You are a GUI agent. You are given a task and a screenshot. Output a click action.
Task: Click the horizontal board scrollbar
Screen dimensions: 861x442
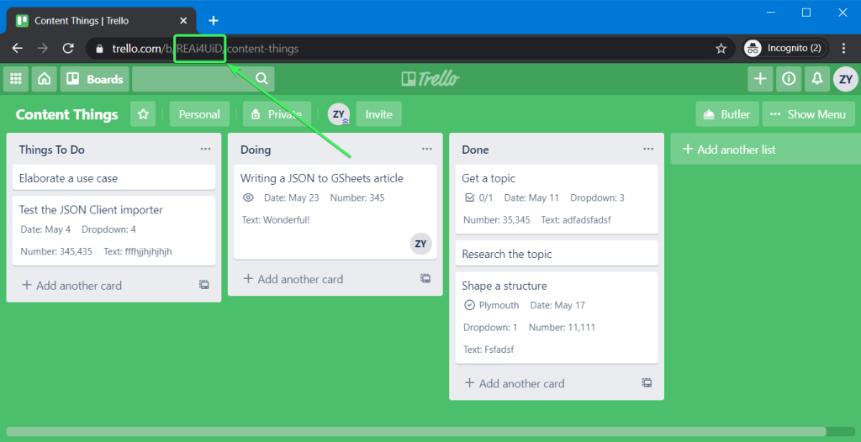415,432
